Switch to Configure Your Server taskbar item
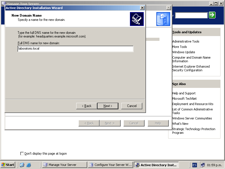 pos(110,165)
